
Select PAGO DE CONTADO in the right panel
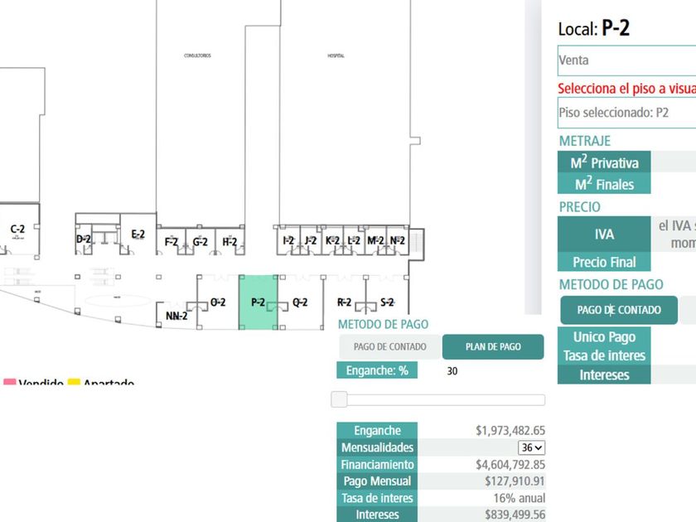[619, 310]
